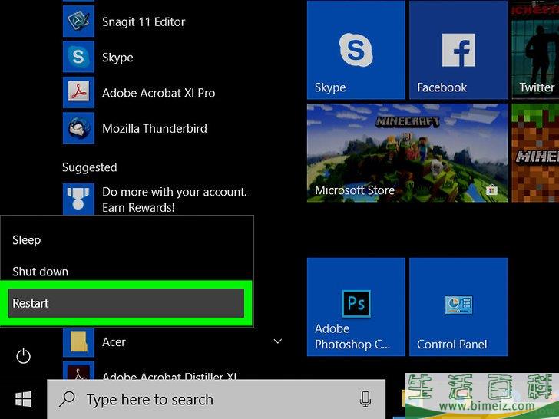The image size is (559, 419).
Task: Open the Skype tile
Action: (x=356, y=50)
